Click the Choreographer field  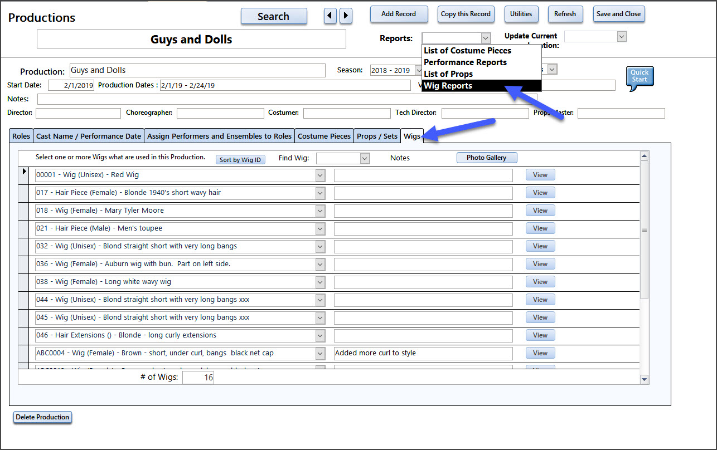[x=220, y=113]
